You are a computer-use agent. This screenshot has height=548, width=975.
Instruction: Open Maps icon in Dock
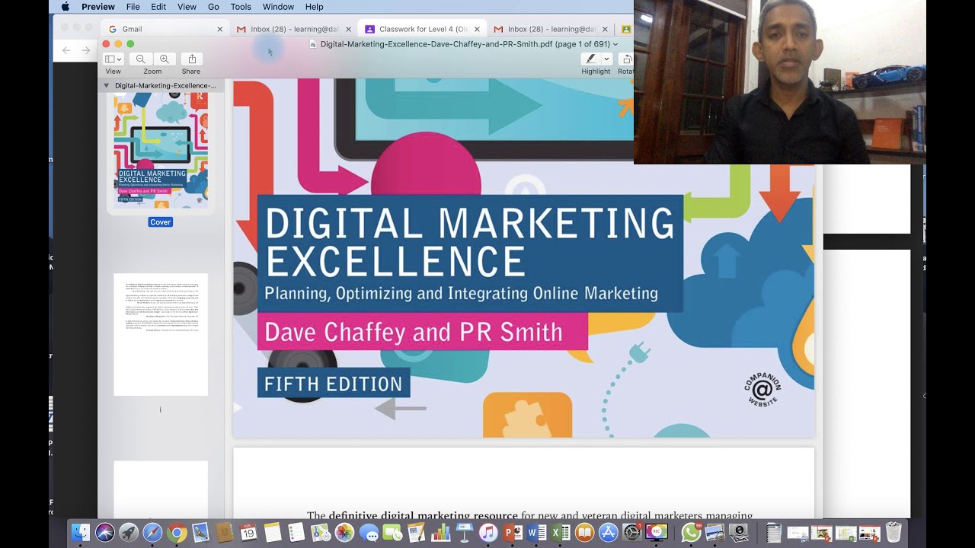pyautogui.click(x=321, y=532)
